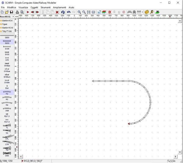
Task: Click the measuring tape tool icon
Action: point(152,12)
